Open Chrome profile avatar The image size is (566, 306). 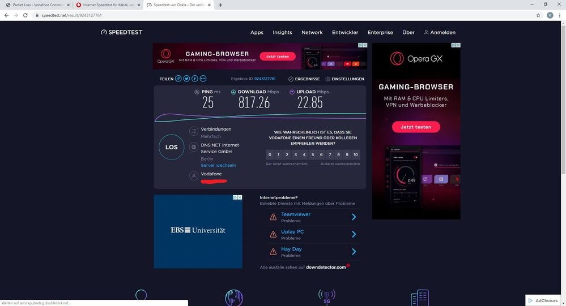pyautogui.click(x=550, y=15)
